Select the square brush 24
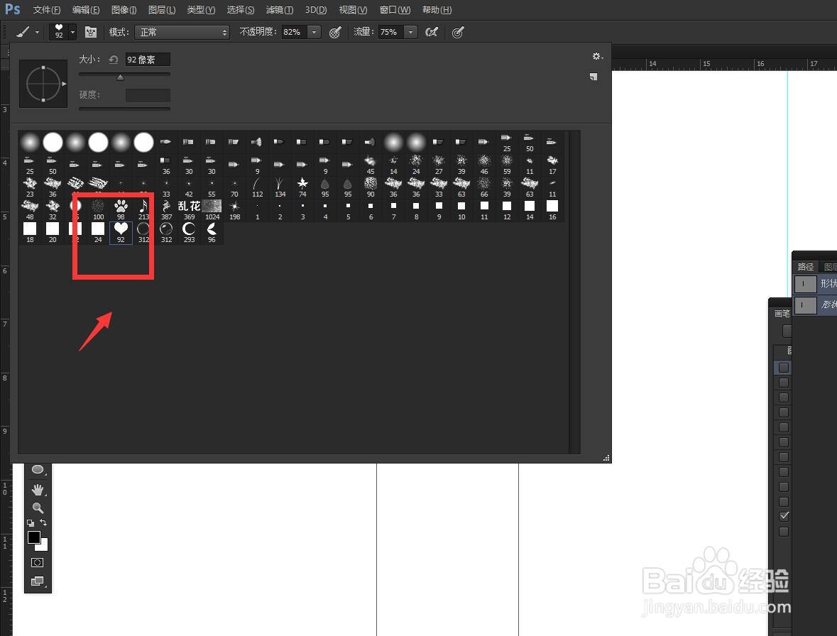This screenshot has width=837, height=636. click(x=98, y=232)
